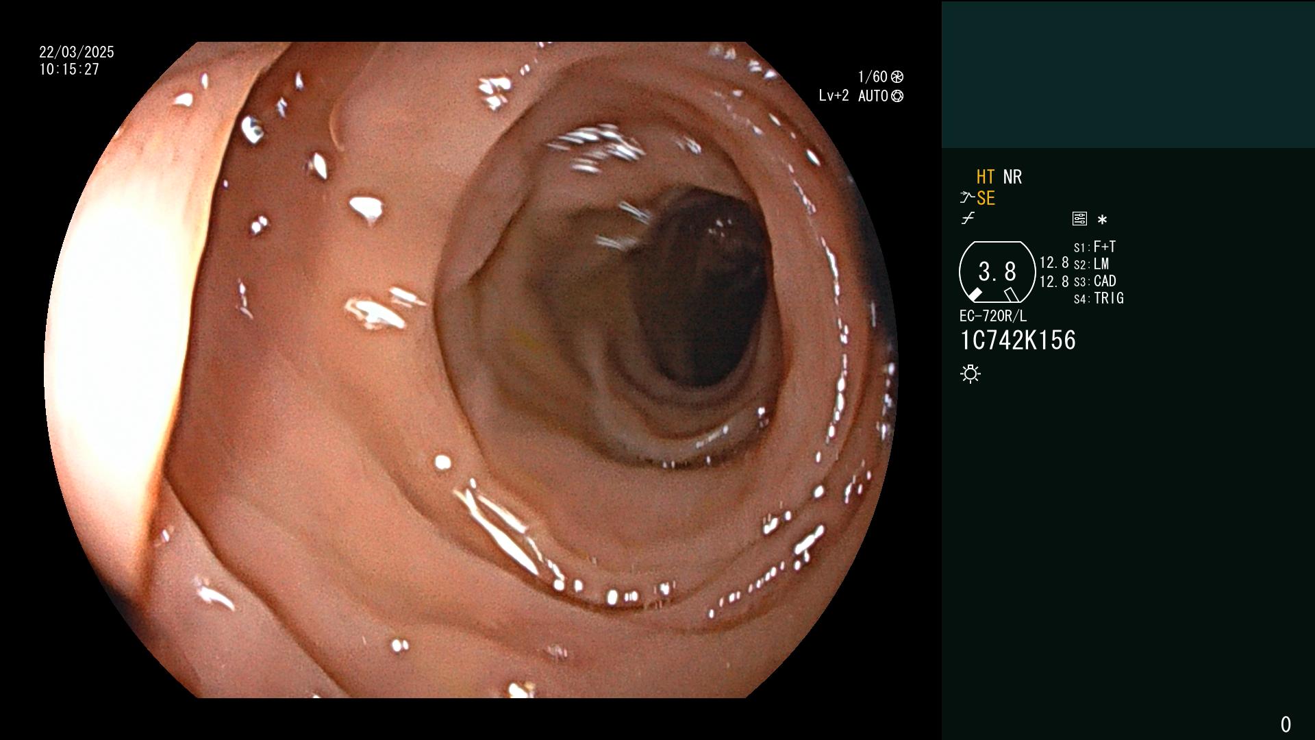
Task: Click the 1/60 shutter speed value
Action: pyautogui.click(x=873, y=77)
